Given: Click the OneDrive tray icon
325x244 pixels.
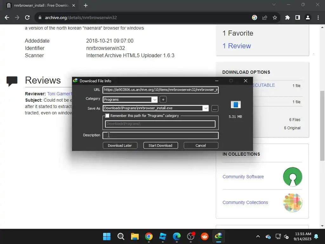Looking at the screenshot, I should 268,236.
